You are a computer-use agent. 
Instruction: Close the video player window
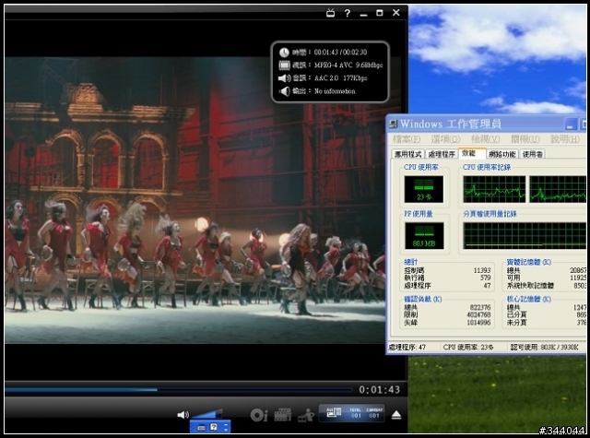pos(395,13)
